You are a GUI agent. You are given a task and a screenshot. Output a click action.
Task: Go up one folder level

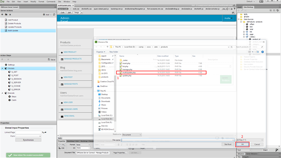[107, 47]
